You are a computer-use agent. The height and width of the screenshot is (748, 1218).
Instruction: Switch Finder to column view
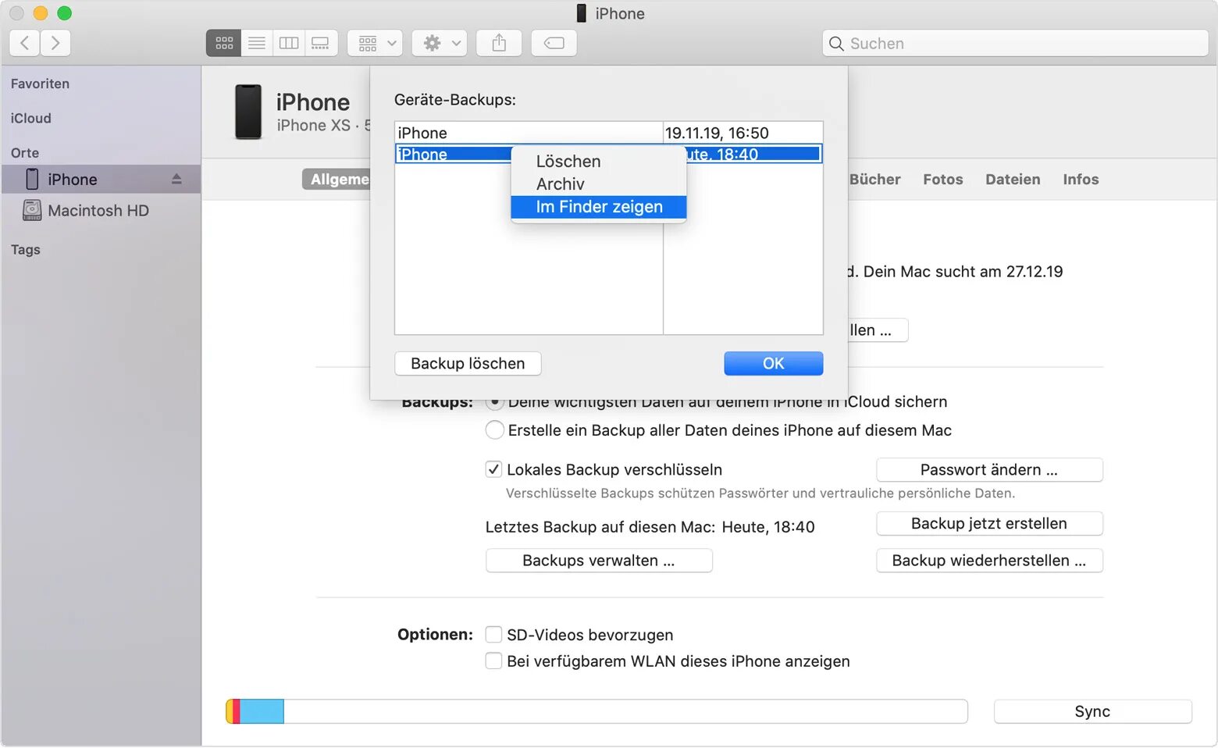[289, 43]
